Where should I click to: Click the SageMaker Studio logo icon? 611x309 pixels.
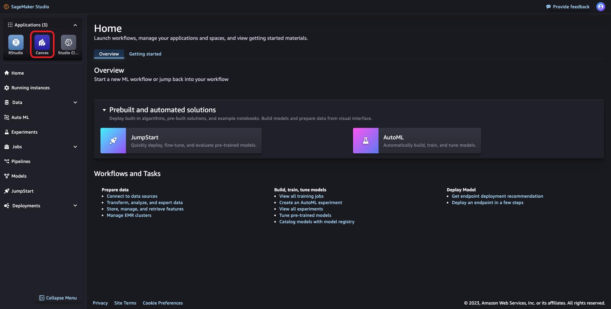tap(6, 7)
